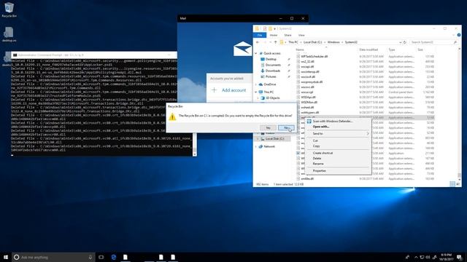Open recent locations dropdown in Explorer

pyautogui.click(x=271, y=42)
